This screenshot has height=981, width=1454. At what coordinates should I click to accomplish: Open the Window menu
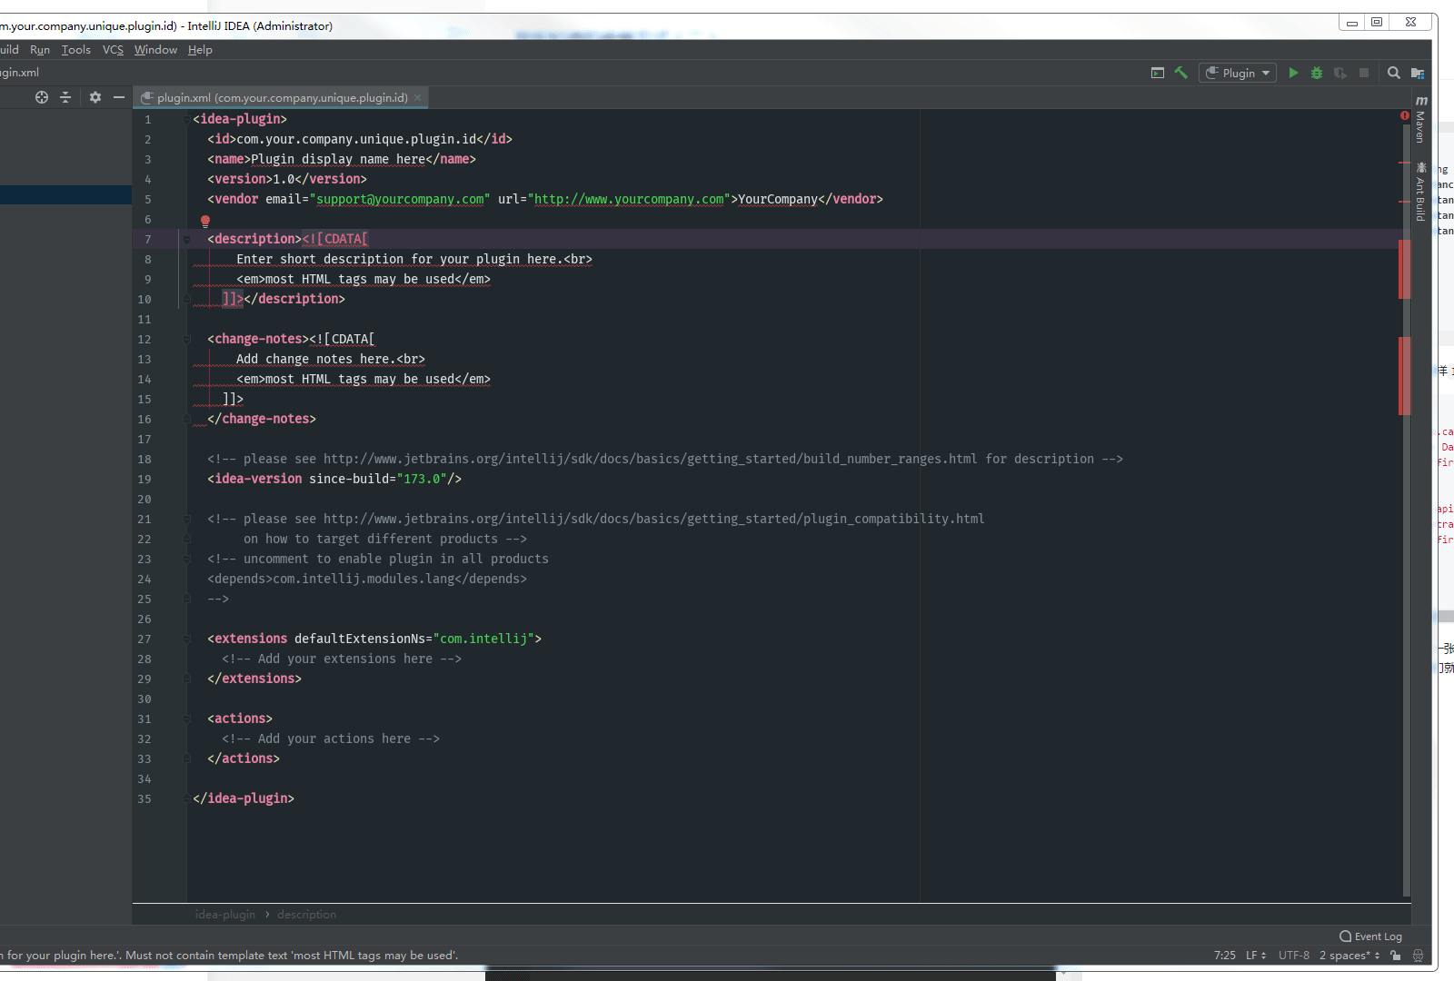pos(155,50)
